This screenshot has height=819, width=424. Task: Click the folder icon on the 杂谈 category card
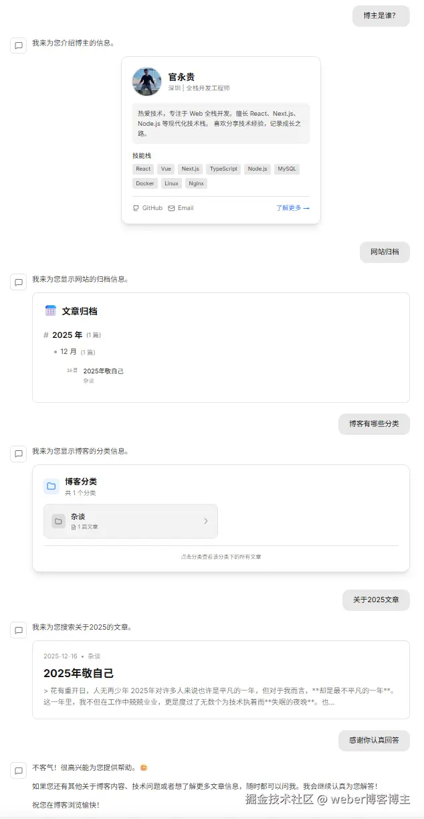click(x=58, y=521)
